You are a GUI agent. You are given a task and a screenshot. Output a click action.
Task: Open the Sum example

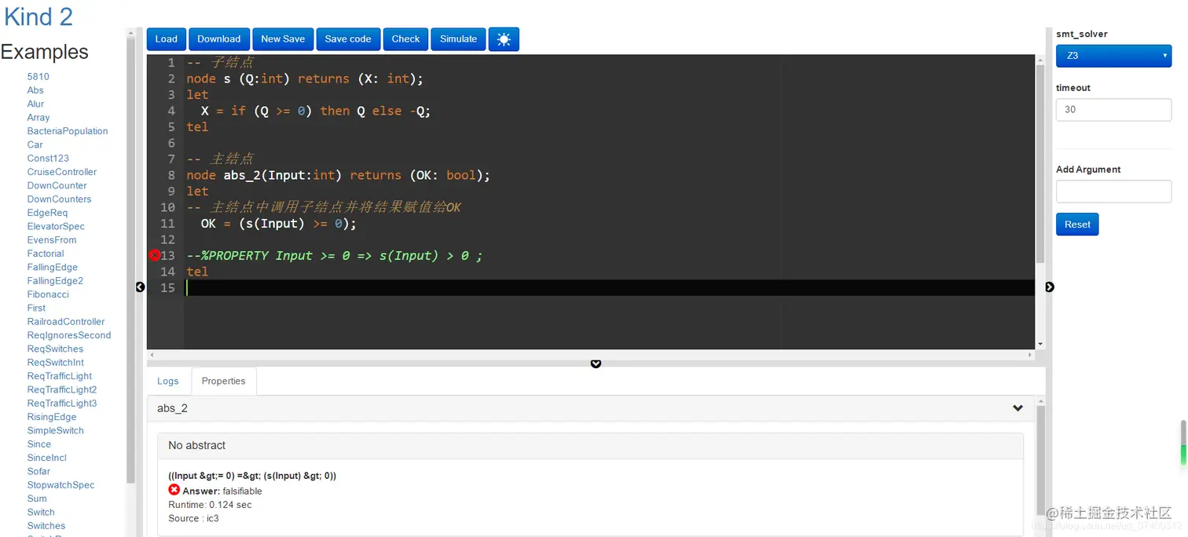pos(37,499)
